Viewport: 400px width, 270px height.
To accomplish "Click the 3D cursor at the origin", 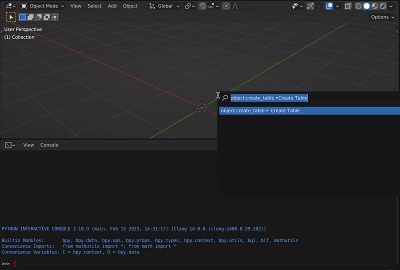I will click(202, 107).
